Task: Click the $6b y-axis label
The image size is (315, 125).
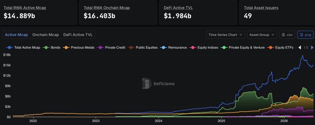Action: point(7,96)
